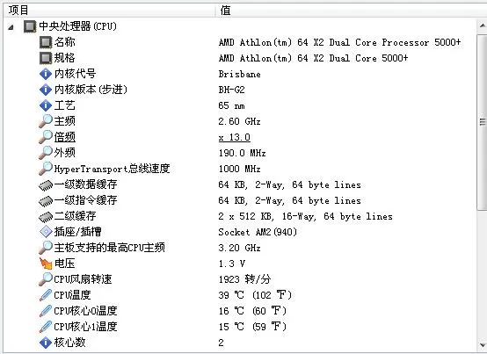Open the underlined x 13.0 value link
The height and width of the screenshot is (354, 487).
[x=234, y=137]
